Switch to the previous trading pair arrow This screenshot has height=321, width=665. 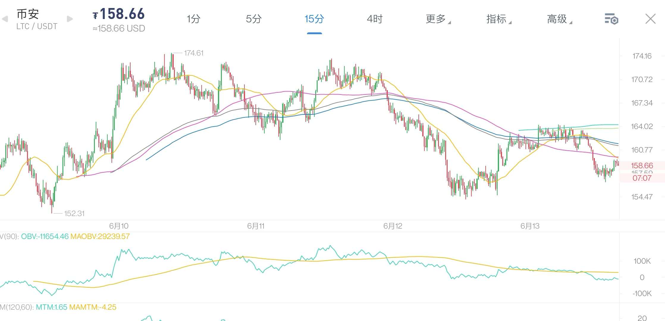5,19
